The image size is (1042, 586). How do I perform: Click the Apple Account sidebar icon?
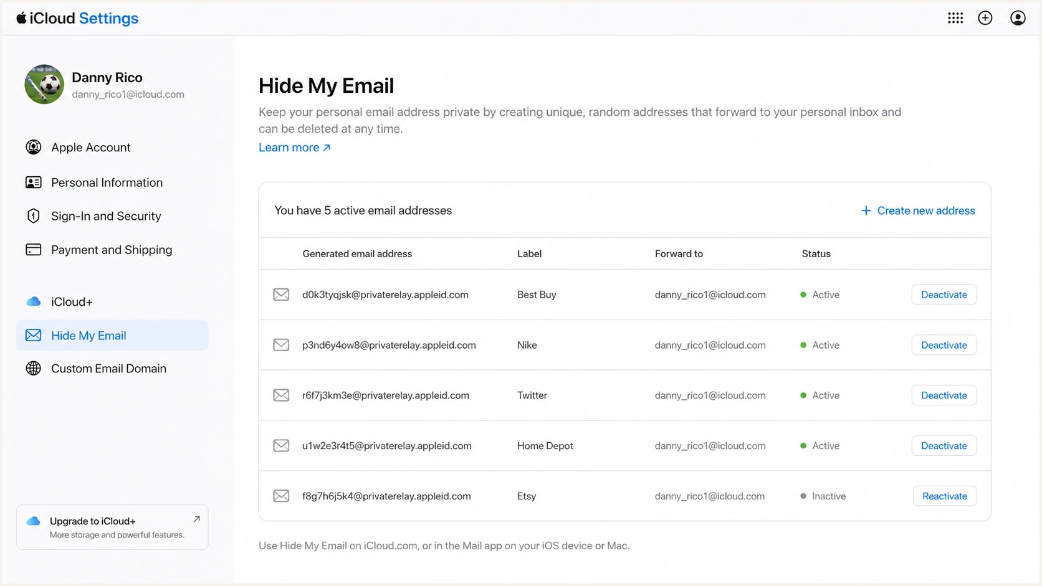coord(34,147)
